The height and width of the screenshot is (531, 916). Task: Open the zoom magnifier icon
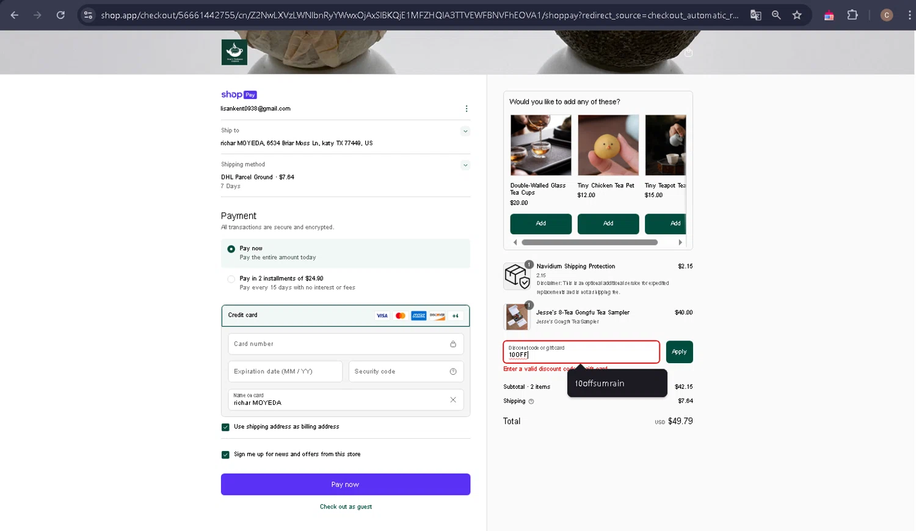tap(776, 15)
